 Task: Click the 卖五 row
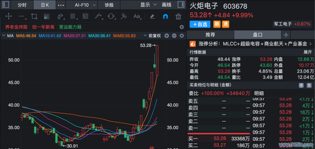pyautogui.click(x=219, y=102)
